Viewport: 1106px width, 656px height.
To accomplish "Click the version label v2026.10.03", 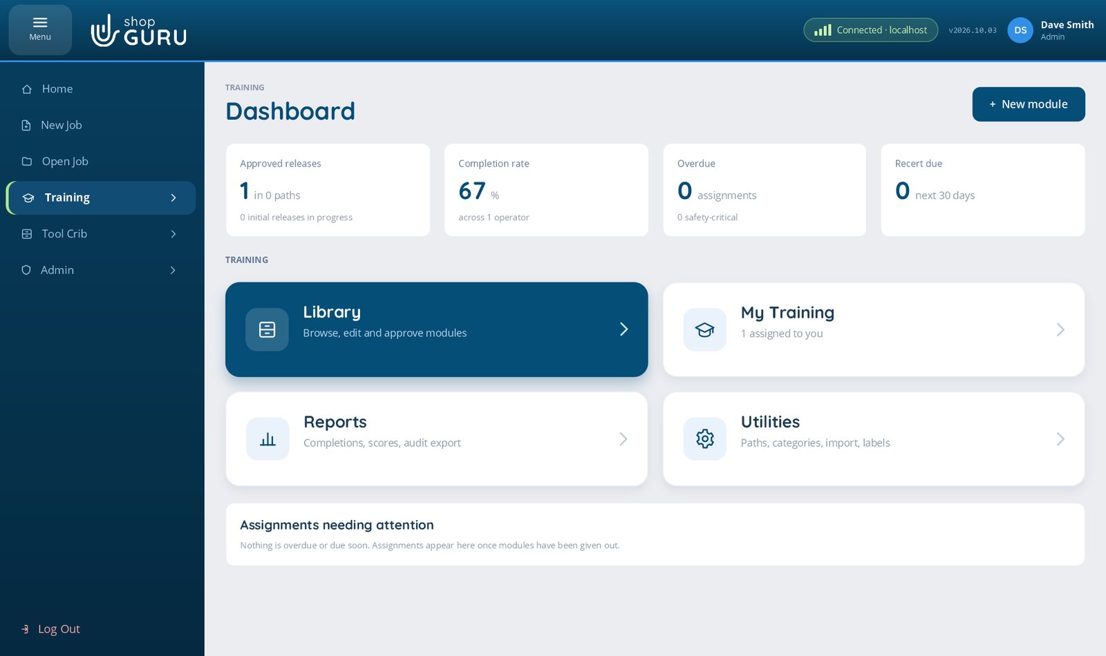I will pyautogui.click(x=973, y=30).
